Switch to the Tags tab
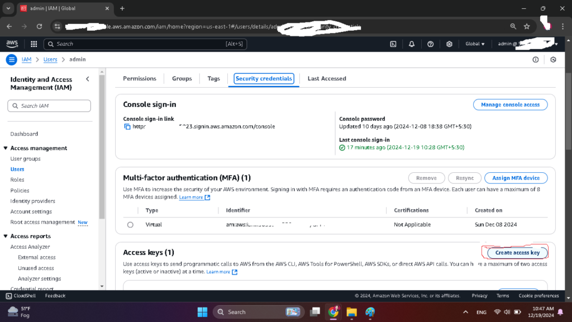Image resolution: width=572 pixels, height=322 pixels. (x=213, y=78)
